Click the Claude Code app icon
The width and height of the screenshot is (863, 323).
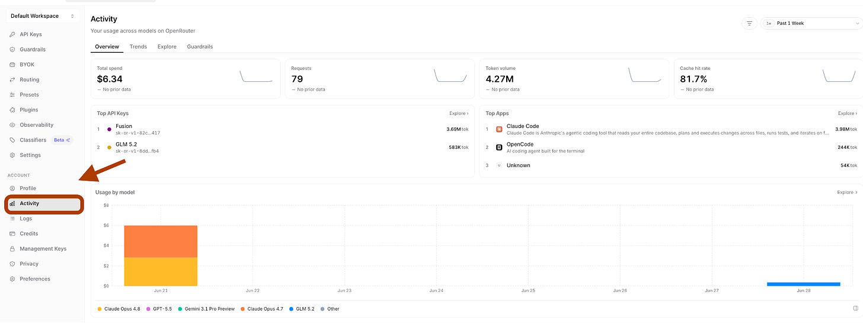click(499, 129)
